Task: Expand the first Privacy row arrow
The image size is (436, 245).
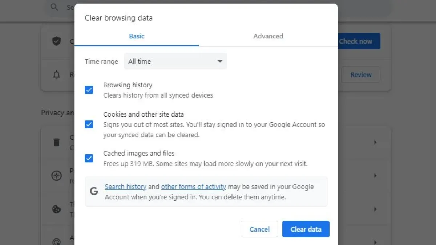Action: point(375,142)
